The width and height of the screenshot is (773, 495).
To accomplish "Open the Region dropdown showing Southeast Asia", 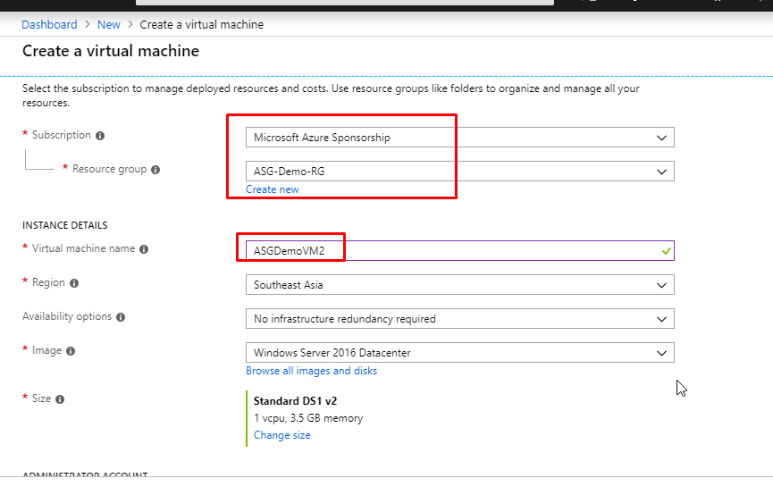I will (x=459, y=285).
